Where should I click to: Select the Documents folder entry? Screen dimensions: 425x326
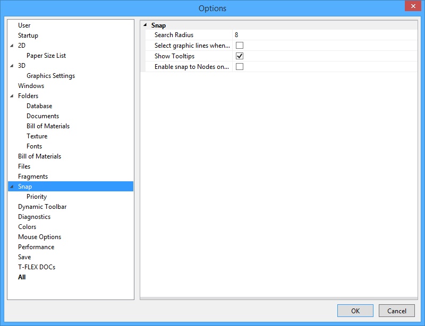pos(42,116)
